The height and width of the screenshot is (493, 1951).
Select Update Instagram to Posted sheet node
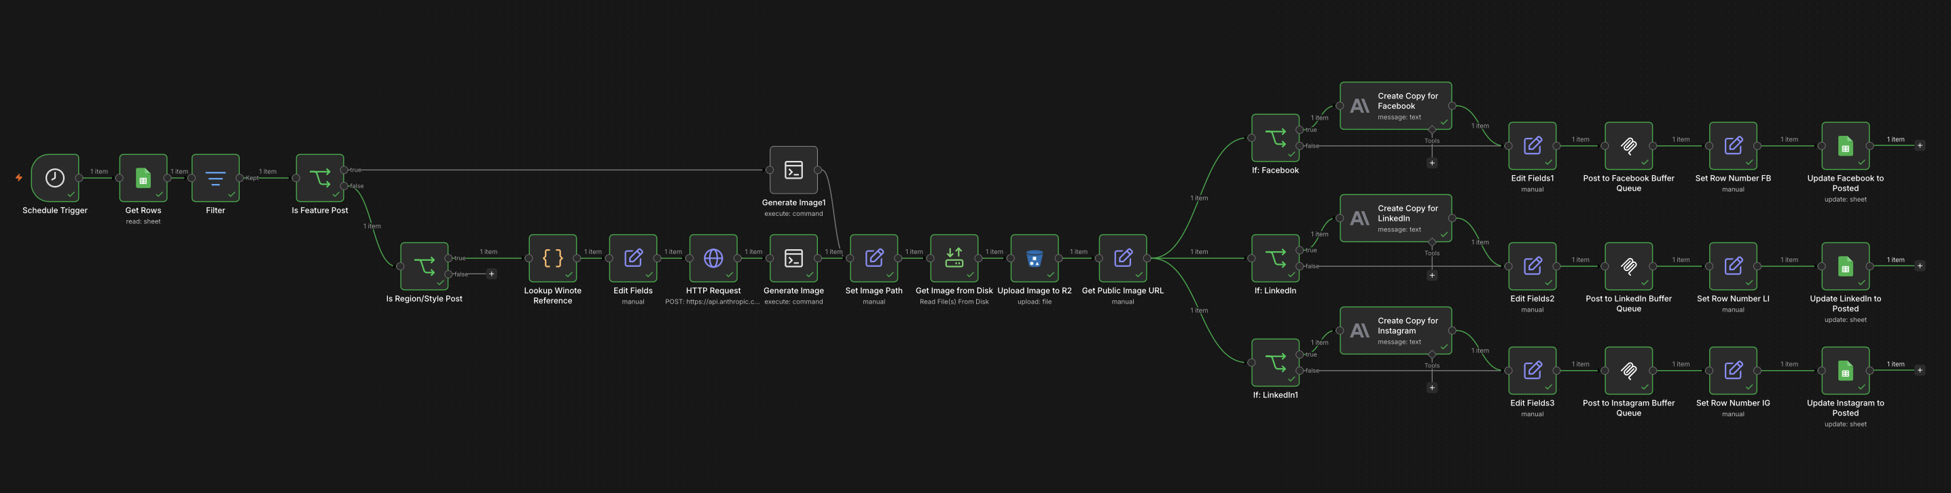tap(1846, 371)
